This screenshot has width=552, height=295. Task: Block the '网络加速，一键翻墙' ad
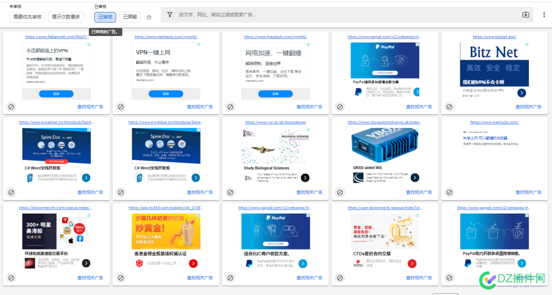point(230,107)
